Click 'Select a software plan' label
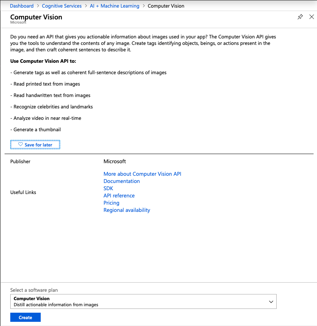317x326 pixels. click(x=34, y=290)
